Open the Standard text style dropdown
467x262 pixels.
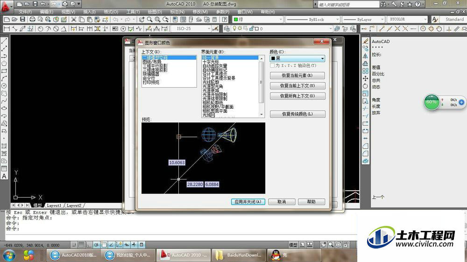point(453,19)
